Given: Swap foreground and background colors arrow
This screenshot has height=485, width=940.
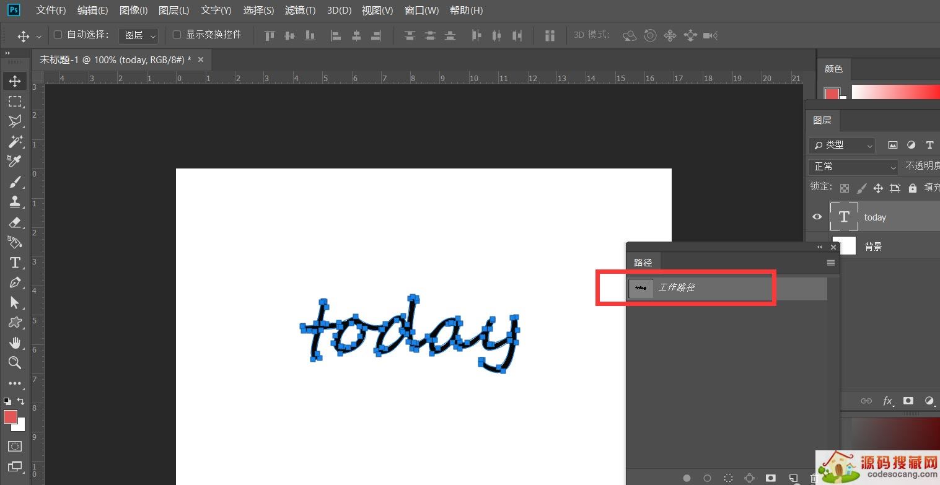Looking at the screenshot, I should point(21,401).
